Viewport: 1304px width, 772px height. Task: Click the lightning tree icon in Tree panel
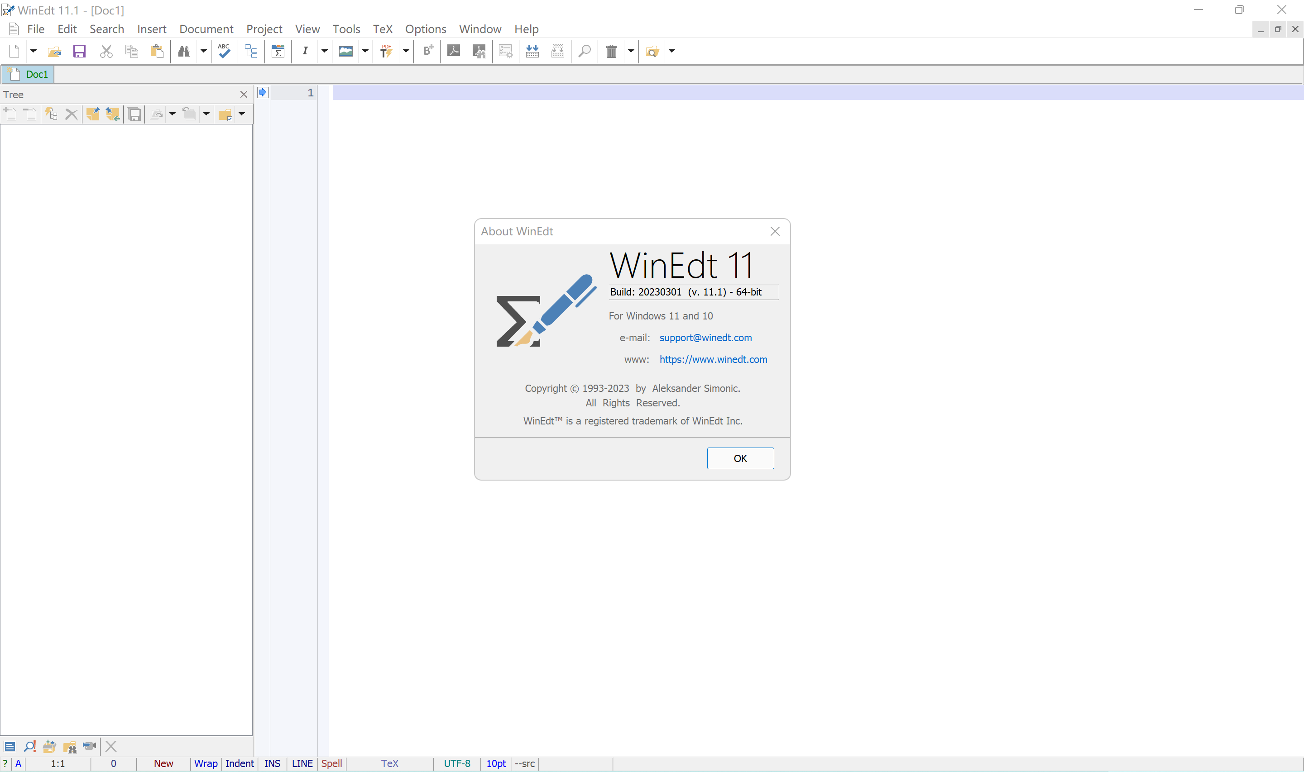click(x=51, y=114)
